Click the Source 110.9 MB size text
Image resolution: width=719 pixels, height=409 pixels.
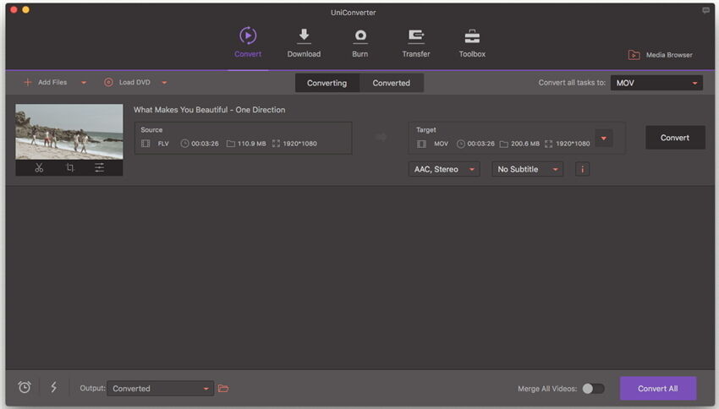(252, 144)
